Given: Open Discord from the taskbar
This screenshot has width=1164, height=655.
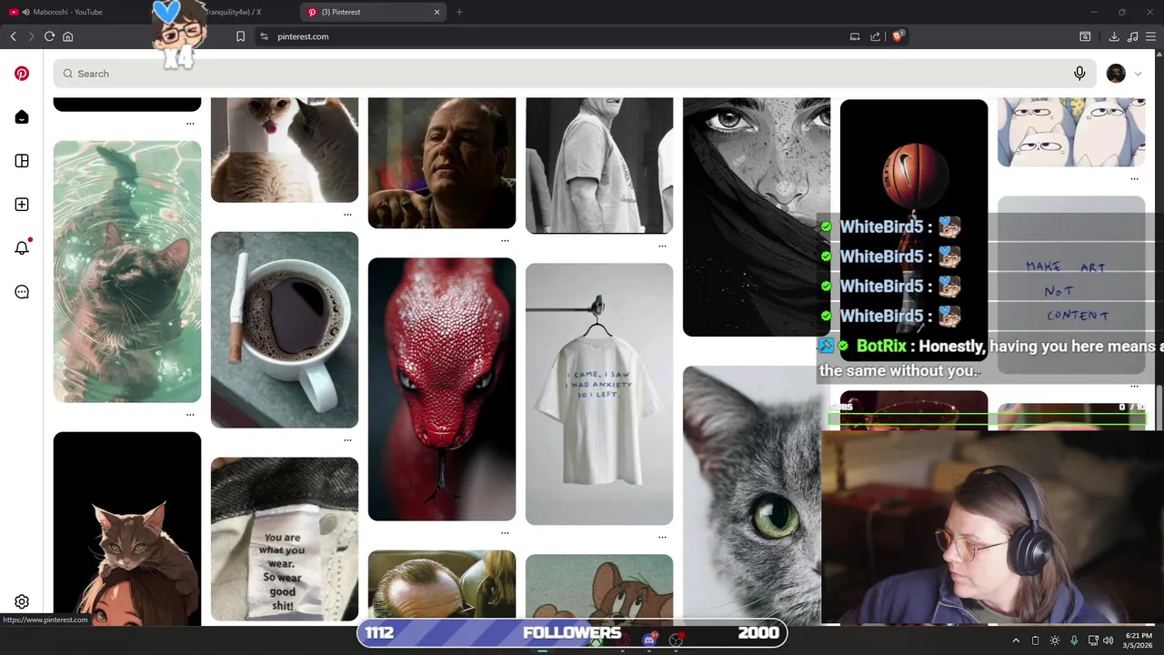Looking at the screenshot, I should (x=649, y=640).
